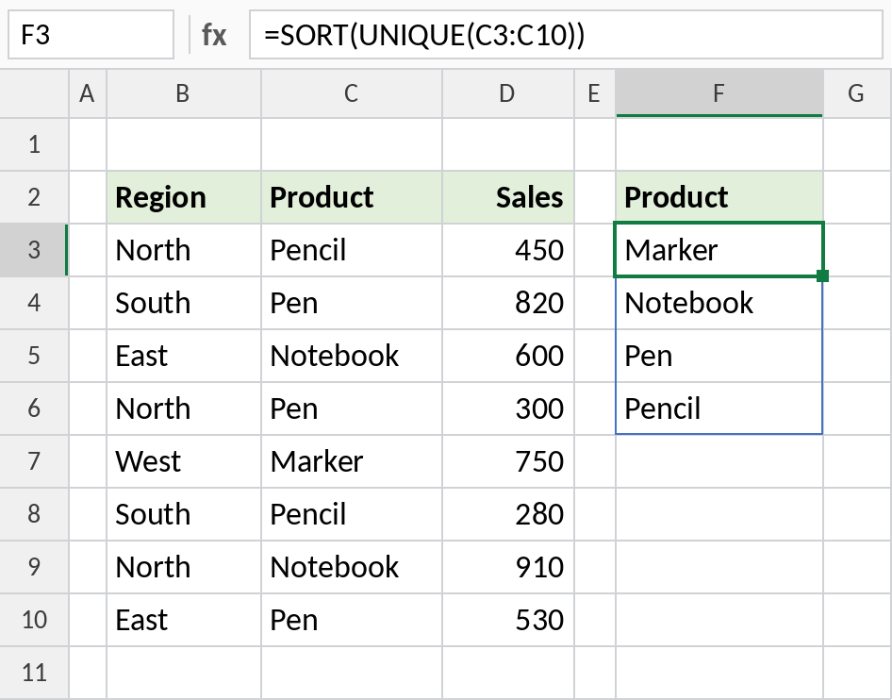This screenshot has width=892, height=700.
Task: Select row 11 header
Action: (34, 673)
